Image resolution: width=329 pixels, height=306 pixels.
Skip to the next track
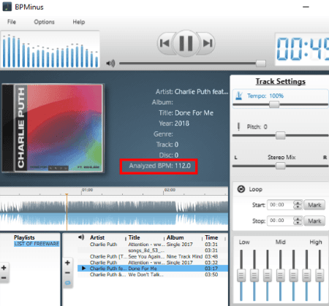point(207,43)
